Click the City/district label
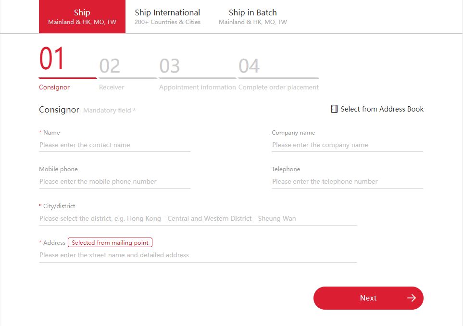Screen dimensions: 463x326 tap(59, 206)
